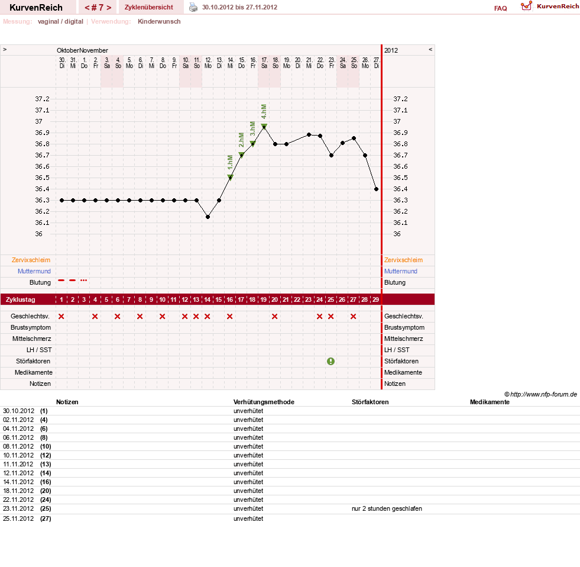Click table row '25.11.2012 (27)'
This screenshot has width=580, height=567.
point(290,518)
